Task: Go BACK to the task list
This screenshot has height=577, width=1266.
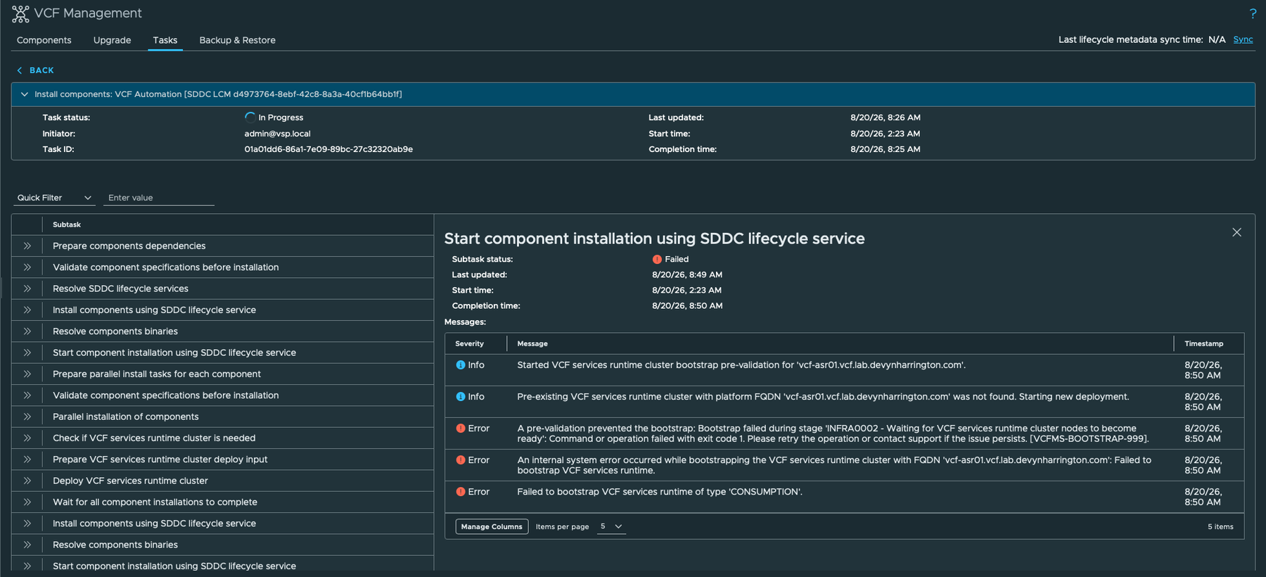Action: pyautogui.click(x=41, y=70)
